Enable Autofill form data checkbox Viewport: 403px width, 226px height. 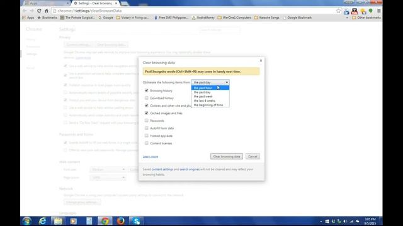[x=147, y=128]
